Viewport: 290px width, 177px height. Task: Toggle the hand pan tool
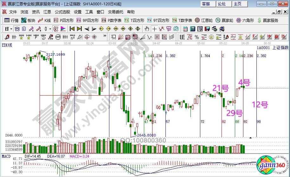tap(147, 28)
